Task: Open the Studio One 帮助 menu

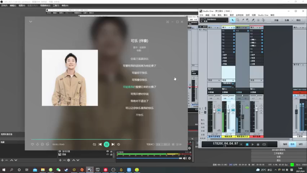Action: 272,15
